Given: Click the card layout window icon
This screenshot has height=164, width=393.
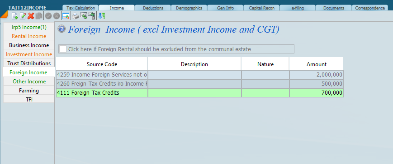Looking at the screenshot, I should click(x=66, y=16).
